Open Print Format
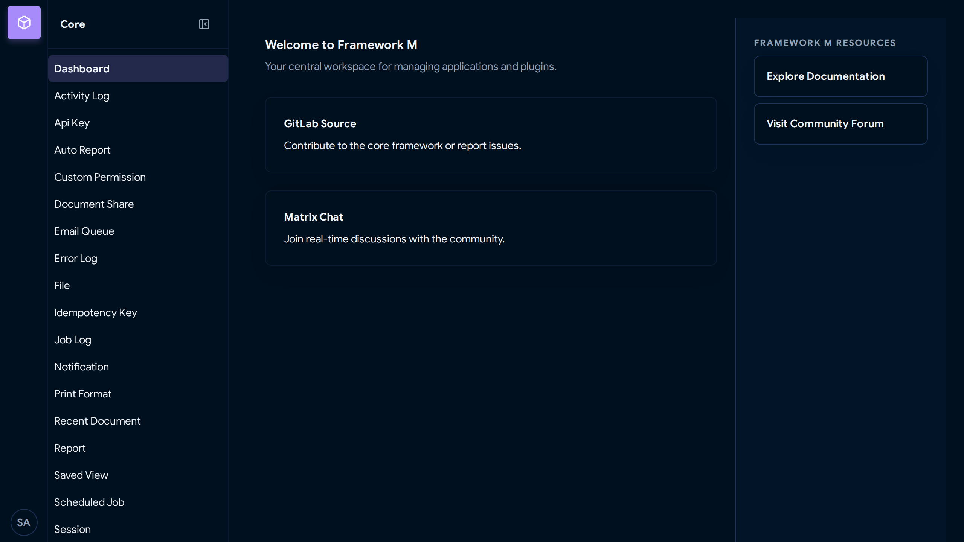The image size is (964, 542). point(138,394)
